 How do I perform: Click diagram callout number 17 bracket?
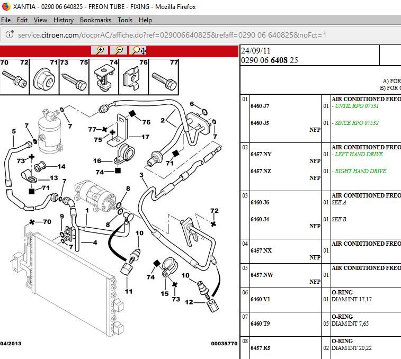[145, 137]
